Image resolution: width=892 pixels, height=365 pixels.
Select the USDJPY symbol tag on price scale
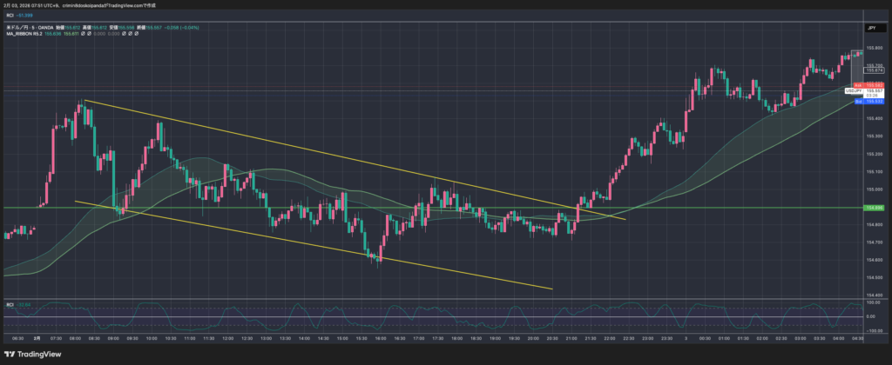point(852,90)
